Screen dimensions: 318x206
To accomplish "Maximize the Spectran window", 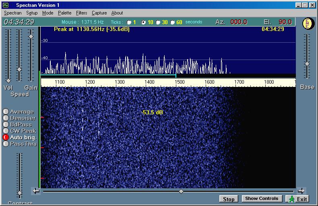I will (305, 5).
